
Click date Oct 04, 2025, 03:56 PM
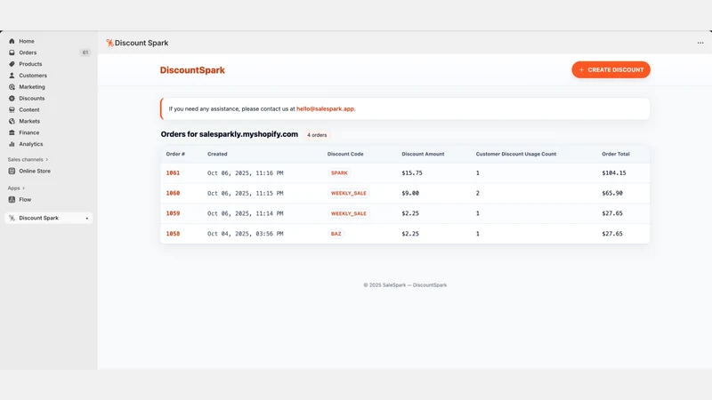[246, 234]
